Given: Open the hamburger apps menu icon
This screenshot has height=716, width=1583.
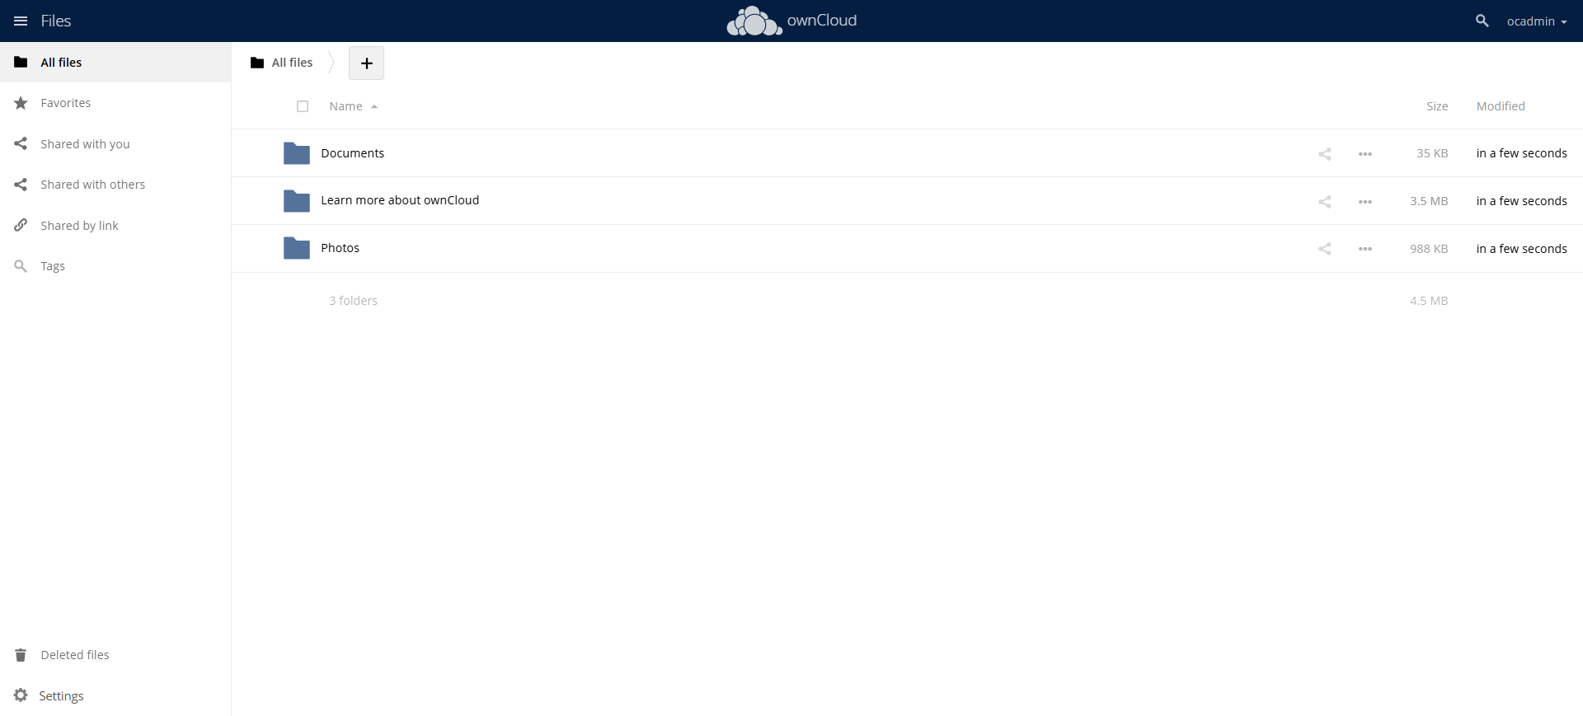Looking at the screenshot, I should 21,21.
